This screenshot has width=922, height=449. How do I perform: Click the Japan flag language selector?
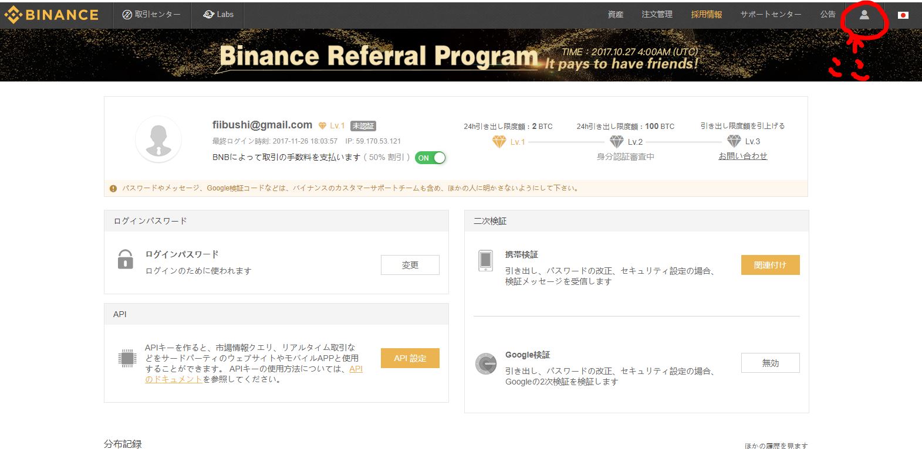[903, 15]
